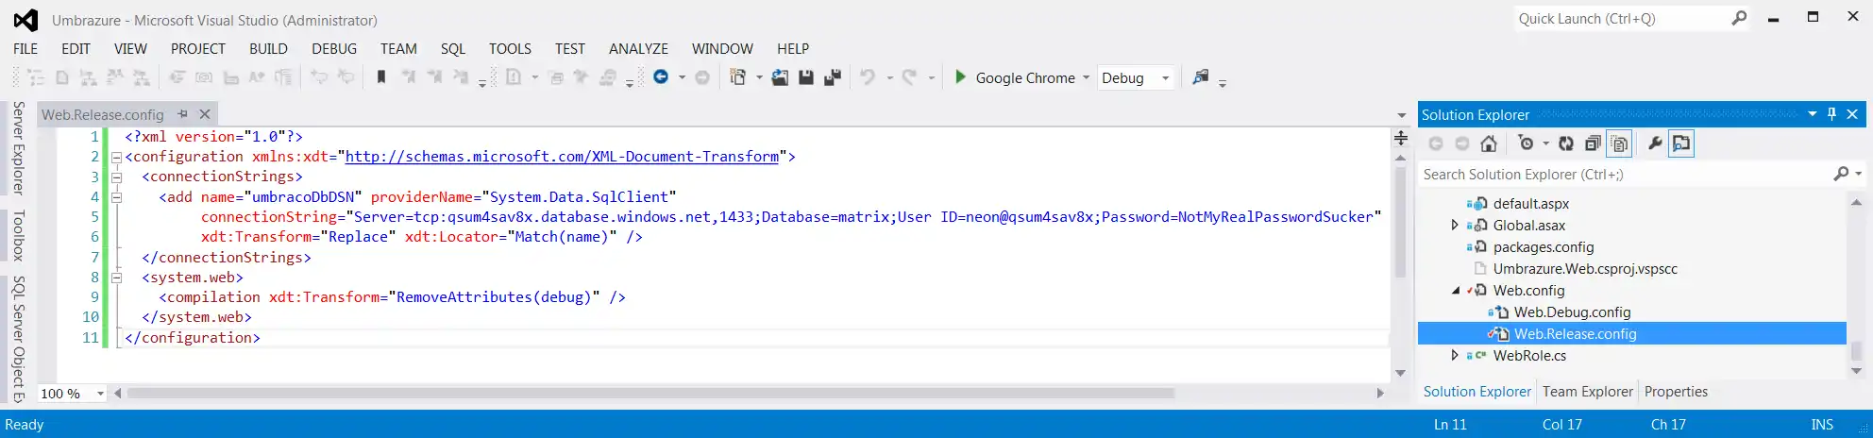Click the editor split handle above the scrollbar
Viewport: 1873px width, 438px height.
tap(1401, 138)
